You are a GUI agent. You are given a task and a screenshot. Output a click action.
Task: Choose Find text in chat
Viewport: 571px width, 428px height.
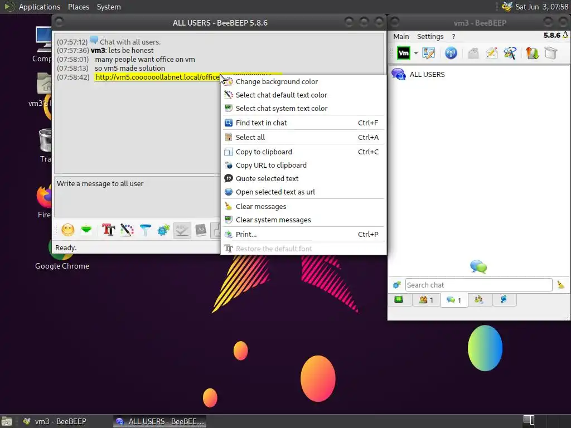click(303, 123)
